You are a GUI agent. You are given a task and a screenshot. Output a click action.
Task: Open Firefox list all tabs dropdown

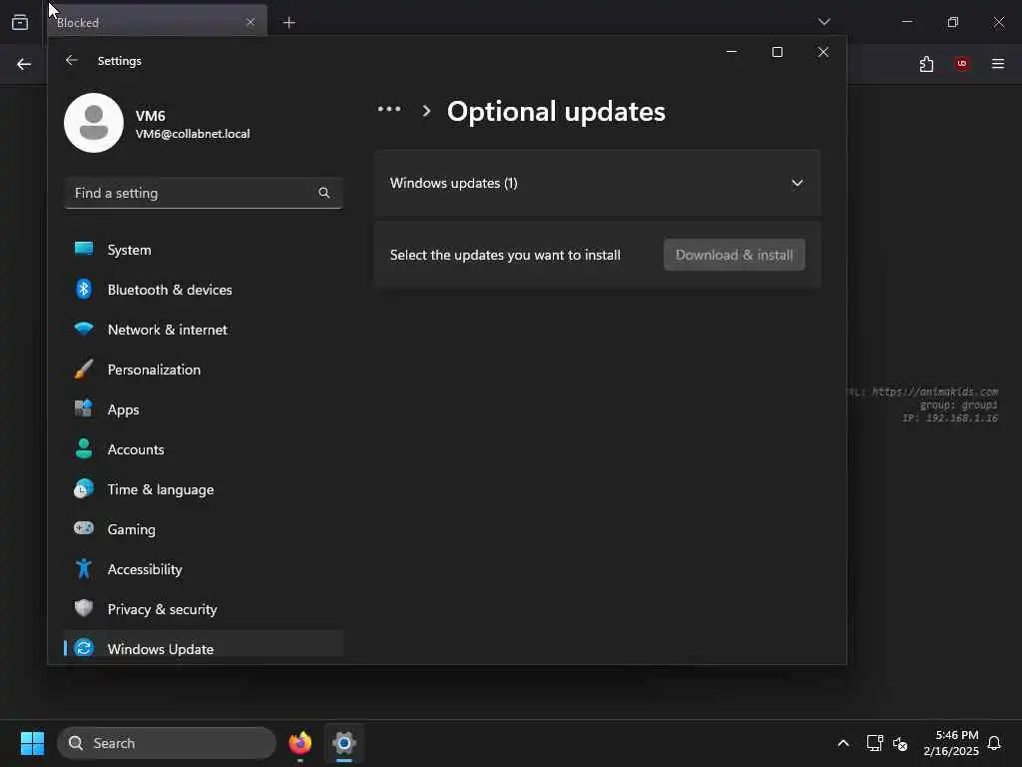[x=823, y=22]
